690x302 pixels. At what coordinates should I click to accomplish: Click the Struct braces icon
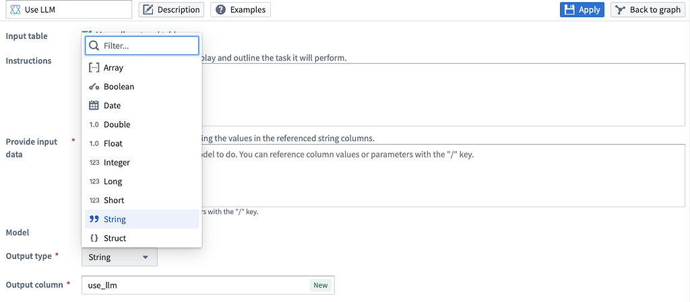coord(94,238)
